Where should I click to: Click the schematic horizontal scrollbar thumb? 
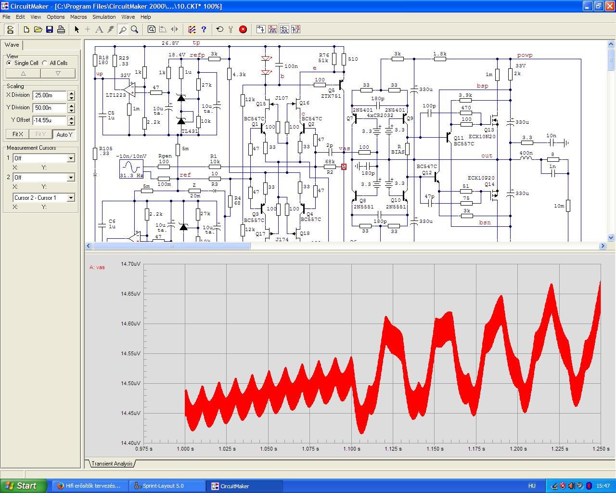point(171,246)
